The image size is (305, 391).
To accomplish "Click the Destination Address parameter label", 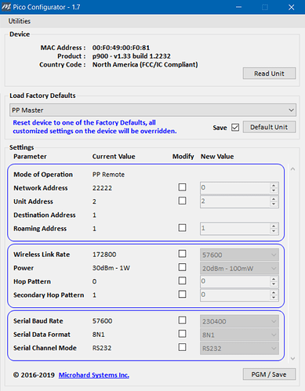I will [45, 215].
